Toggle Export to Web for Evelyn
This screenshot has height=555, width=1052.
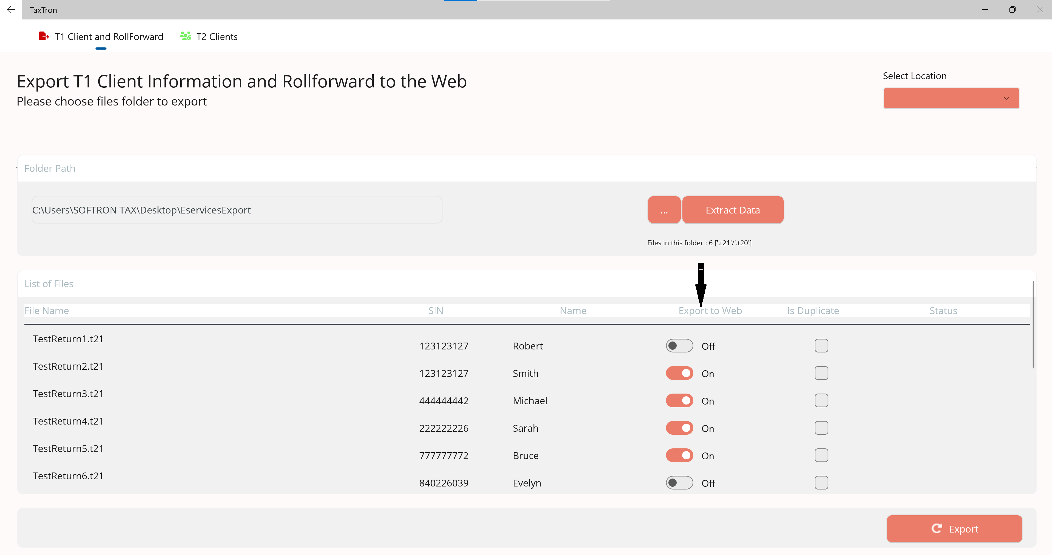[679, 483]
